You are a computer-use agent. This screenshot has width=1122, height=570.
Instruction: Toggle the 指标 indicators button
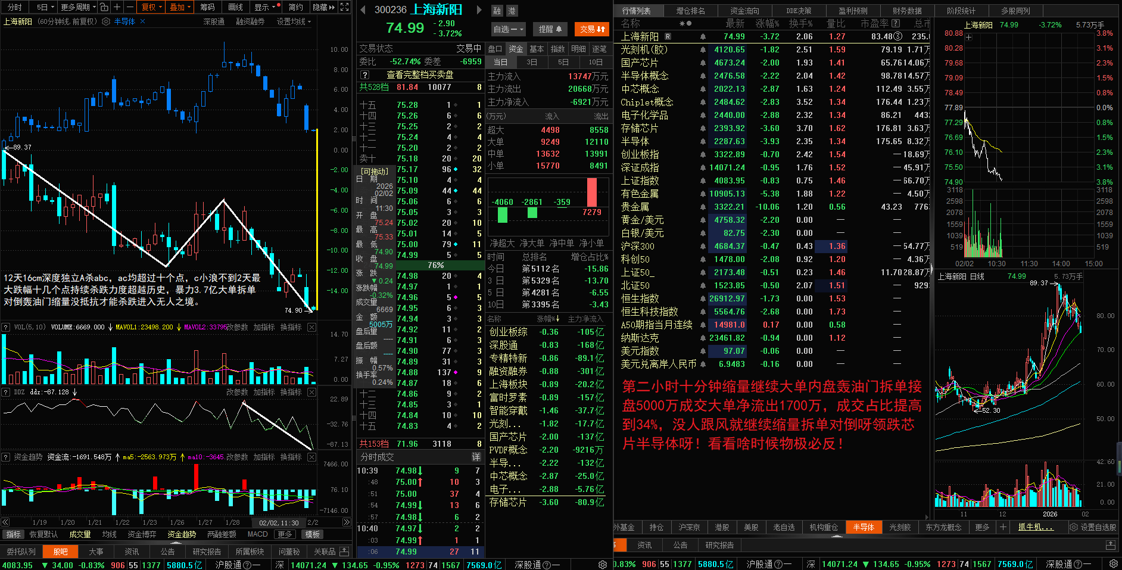pos(13,534)
